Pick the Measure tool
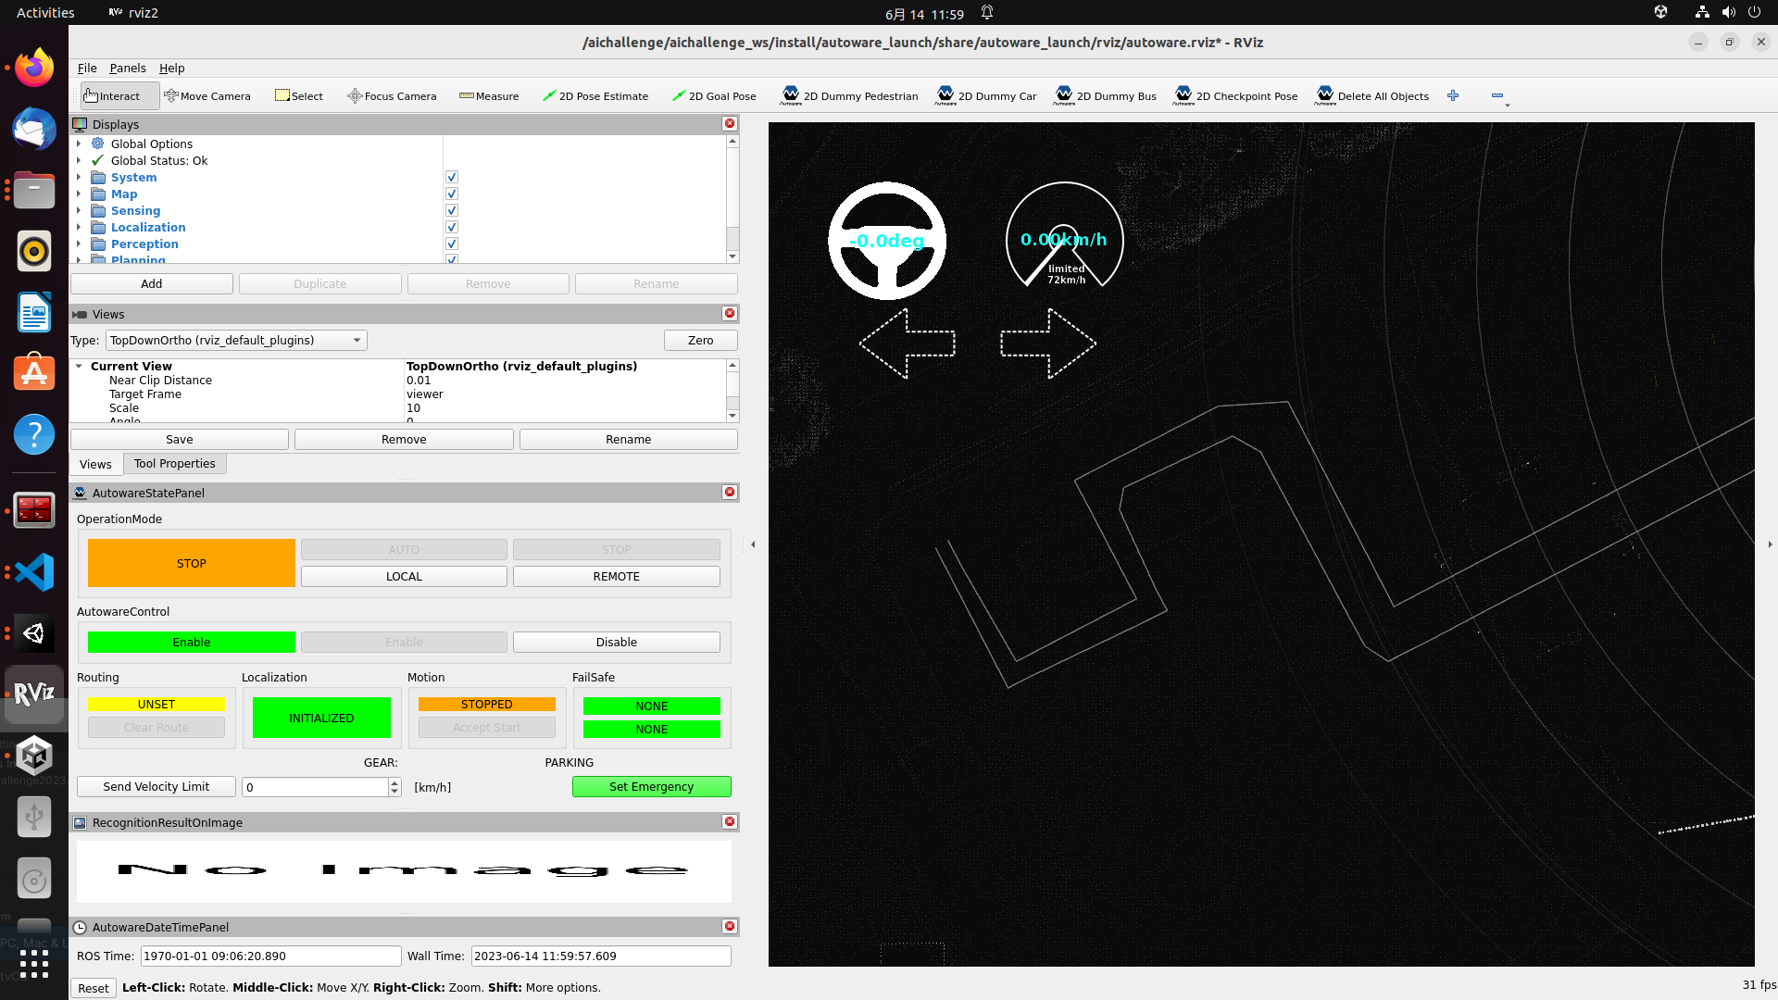The height and width of the screenshot is (1000, 1778). (489, 96)
